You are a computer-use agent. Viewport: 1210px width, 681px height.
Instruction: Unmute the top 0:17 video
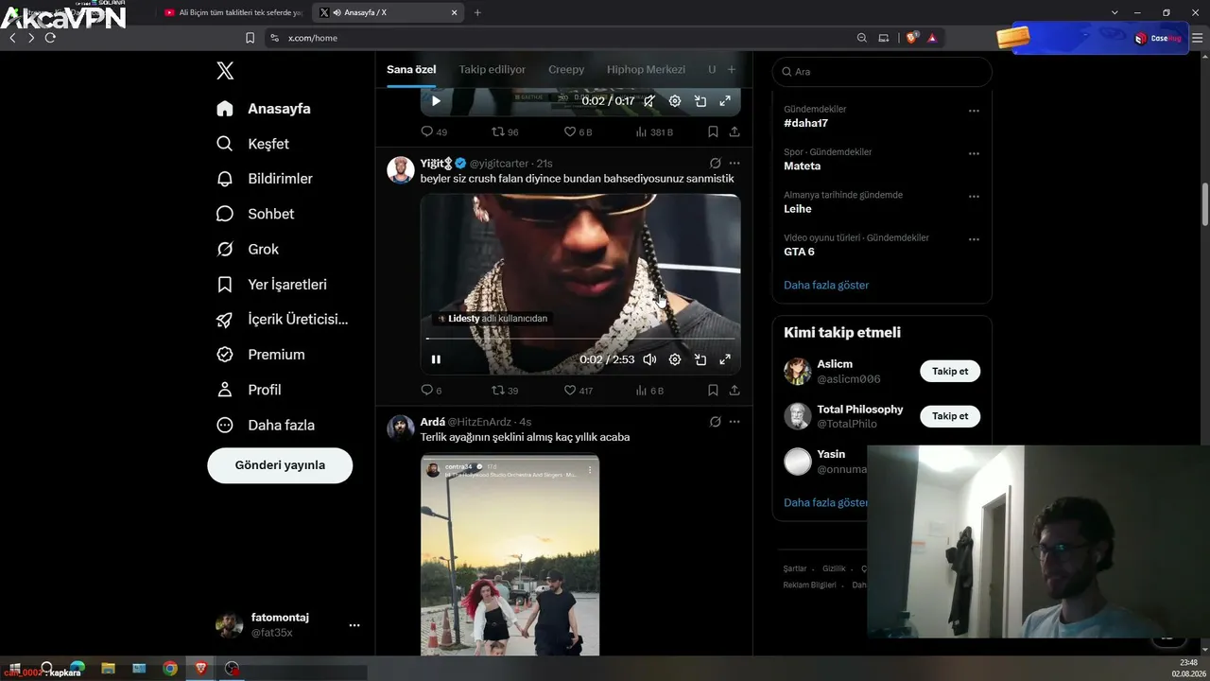[x=649, y=100]
